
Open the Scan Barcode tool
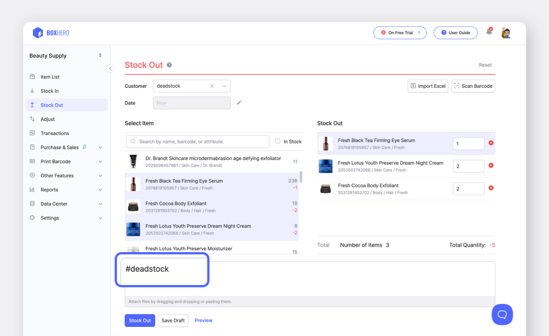click(473, 86)
